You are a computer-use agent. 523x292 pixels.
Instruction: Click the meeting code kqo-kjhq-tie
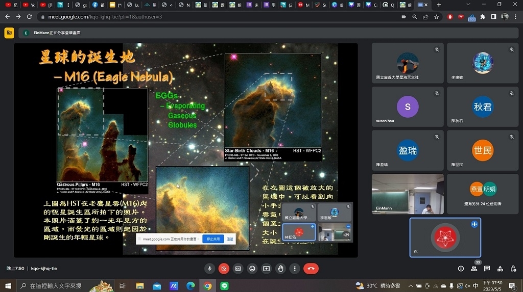point(44,269)
